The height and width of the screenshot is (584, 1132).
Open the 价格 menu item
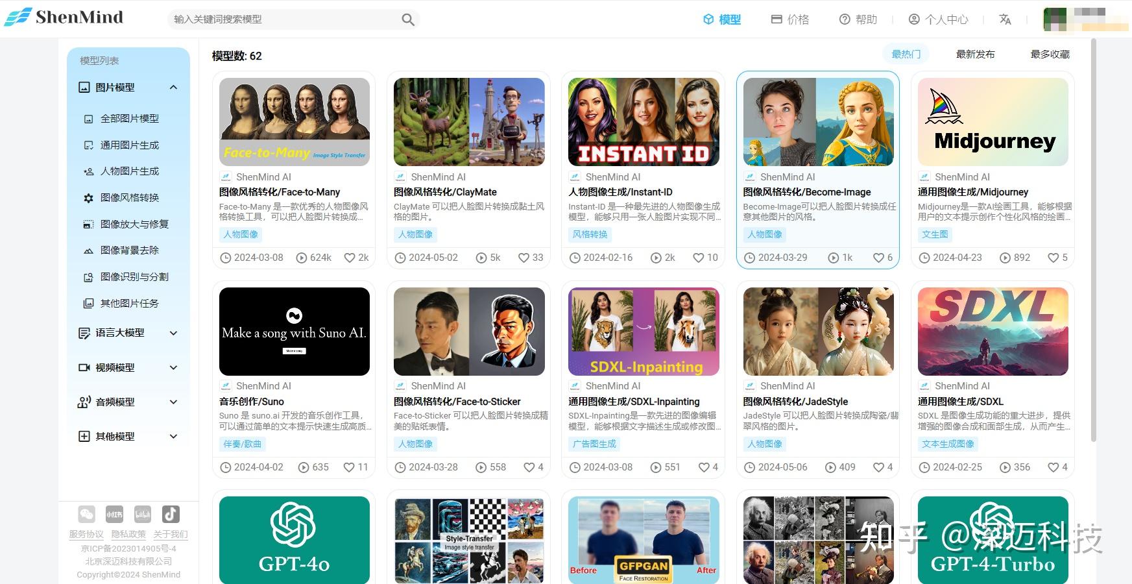(x=790, y=19)
